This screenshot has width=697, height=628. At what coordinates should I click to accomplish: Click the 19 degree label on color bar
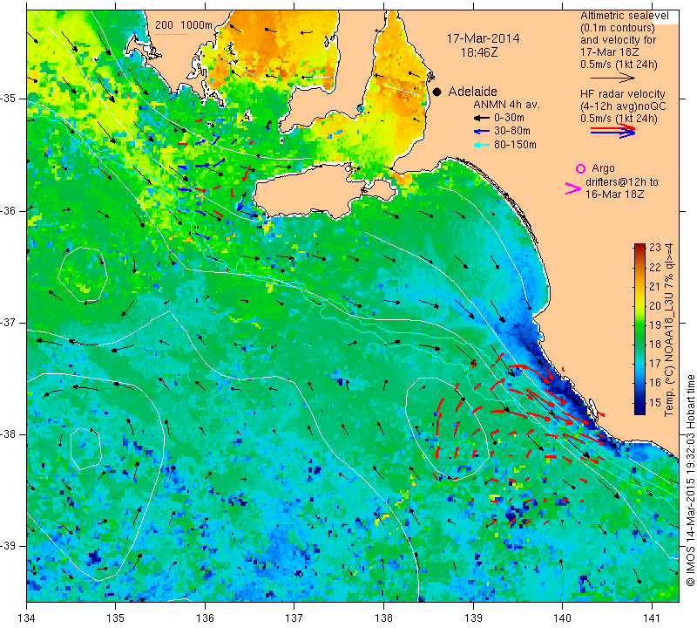[x=655, y=325]
